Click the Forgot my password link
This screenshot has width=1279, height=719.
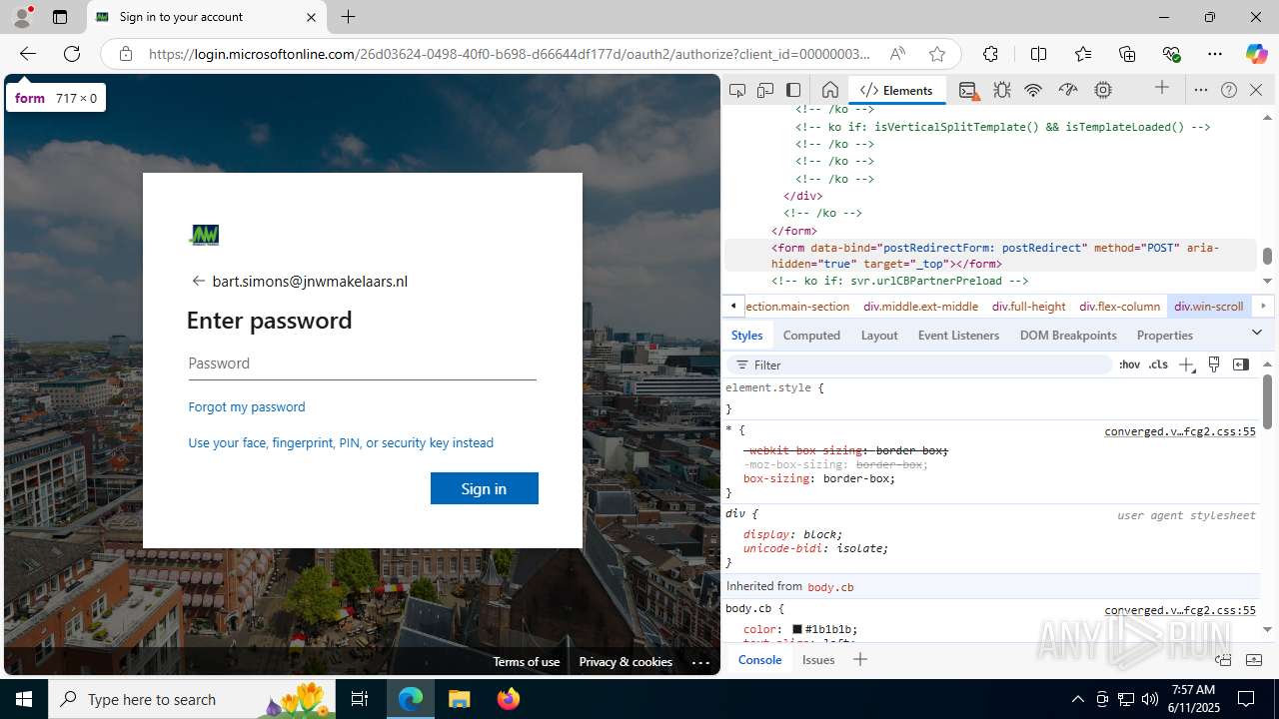[247, 406]
